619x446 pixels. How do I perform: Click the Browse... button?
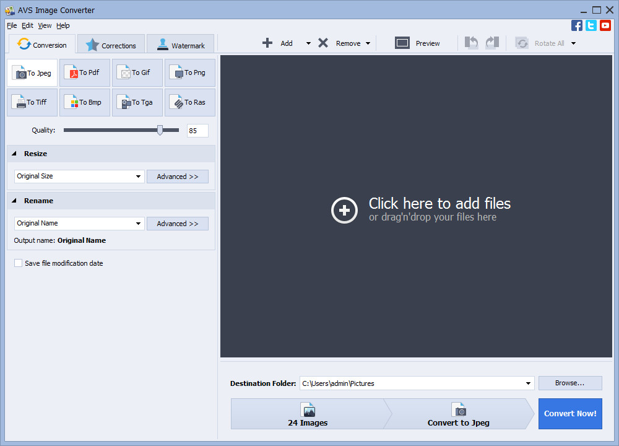pyautogui.click(x=570, y=383)
